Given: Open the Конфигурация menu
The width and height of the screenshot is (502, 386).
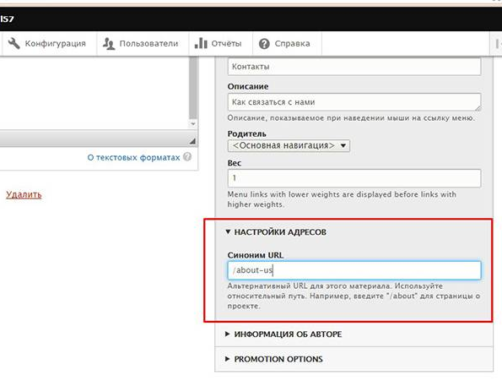Looking at the screenshot, I should 47,43.
